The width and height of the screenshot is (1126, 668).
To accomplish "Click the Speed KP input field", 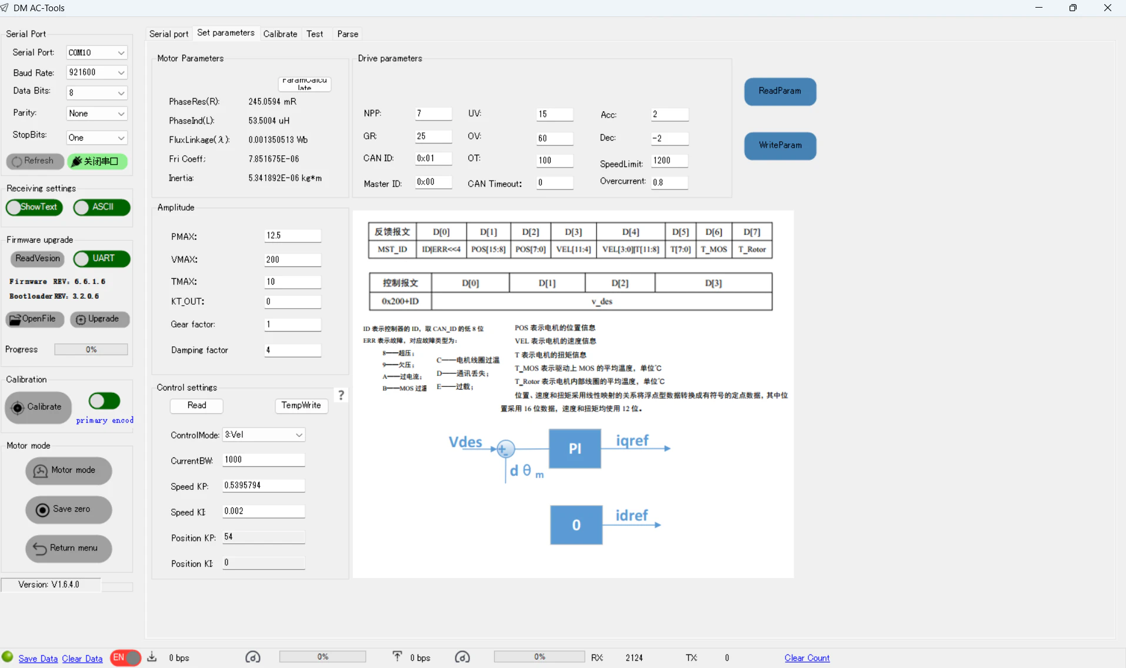I will [x=264, y=486].
